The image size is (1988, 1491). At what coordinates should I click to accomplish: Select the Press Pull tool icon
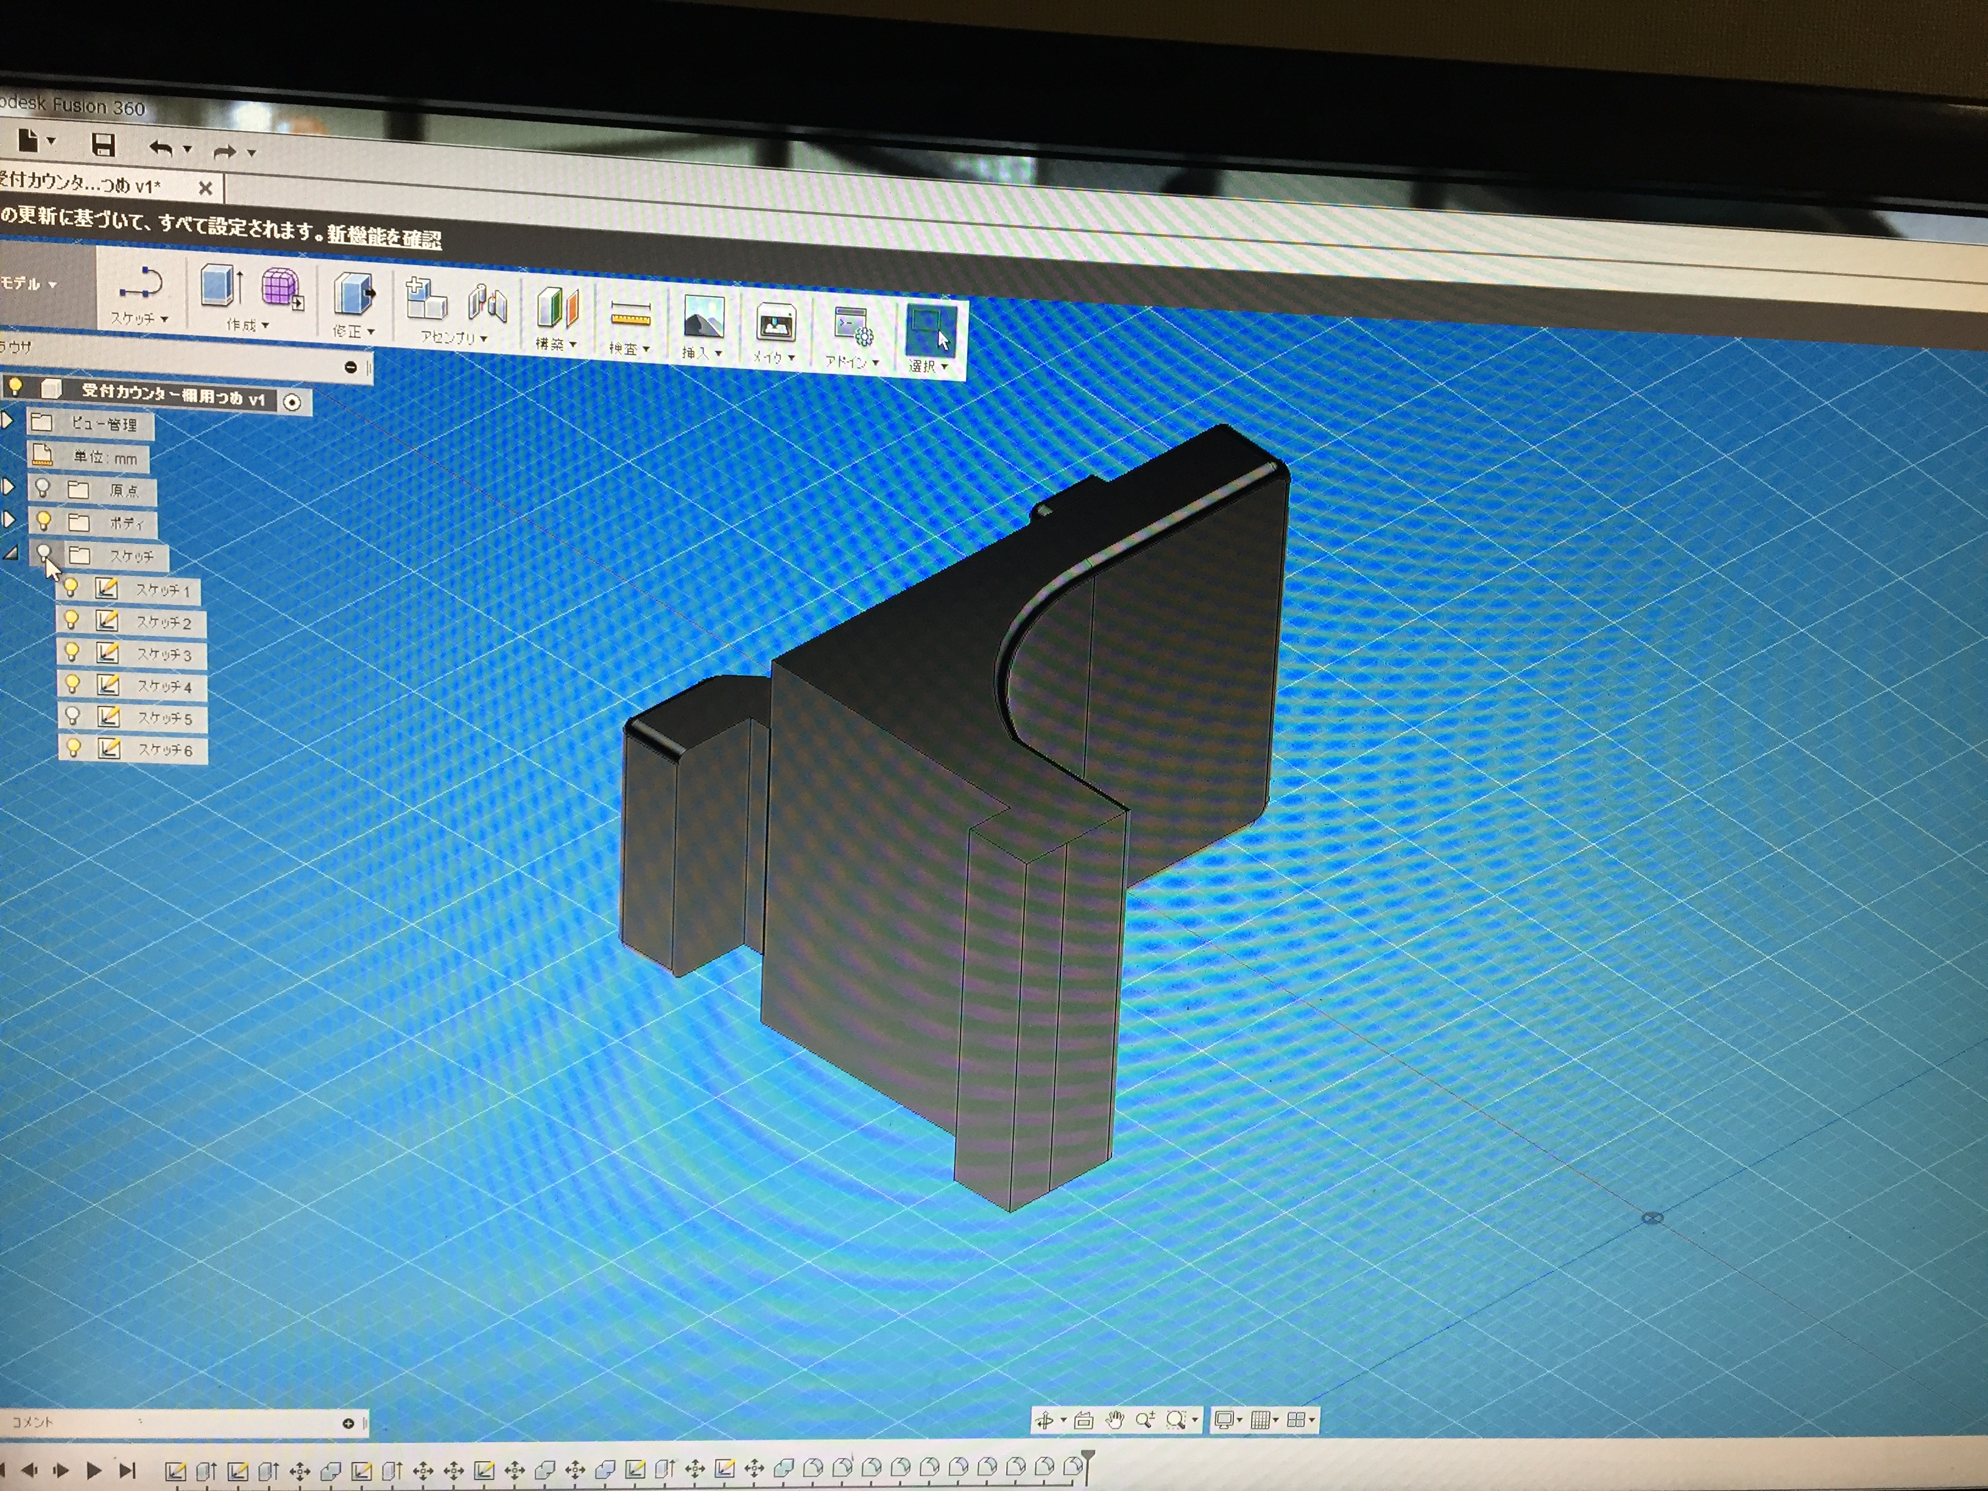(x=354, y=294)
